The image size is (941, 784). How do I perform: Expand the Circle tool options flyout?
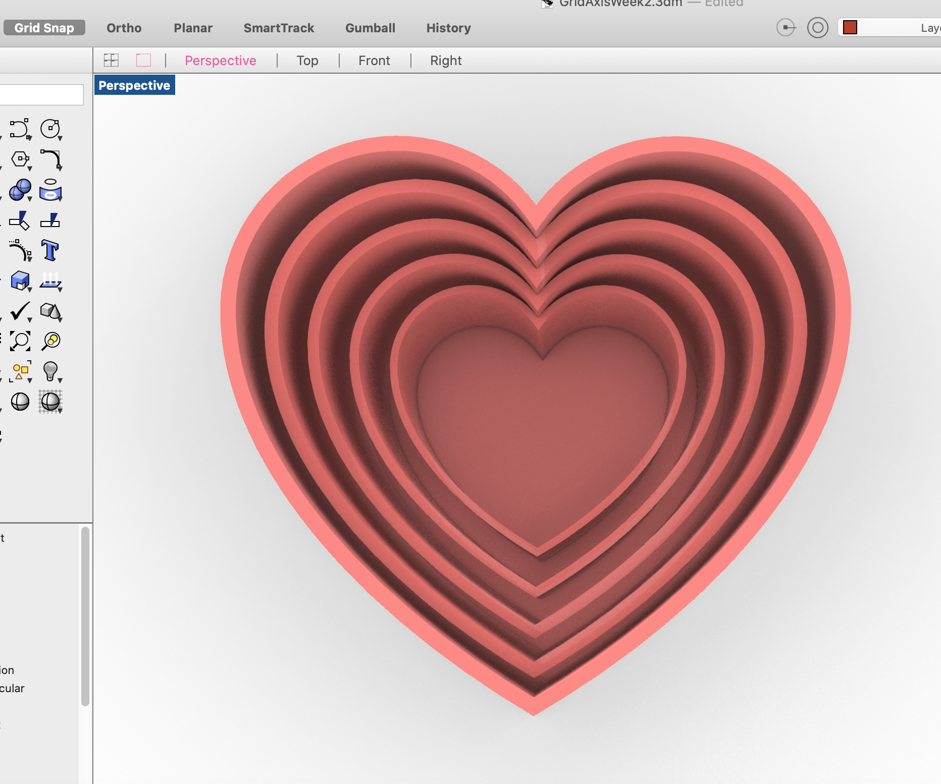(59, 137)
